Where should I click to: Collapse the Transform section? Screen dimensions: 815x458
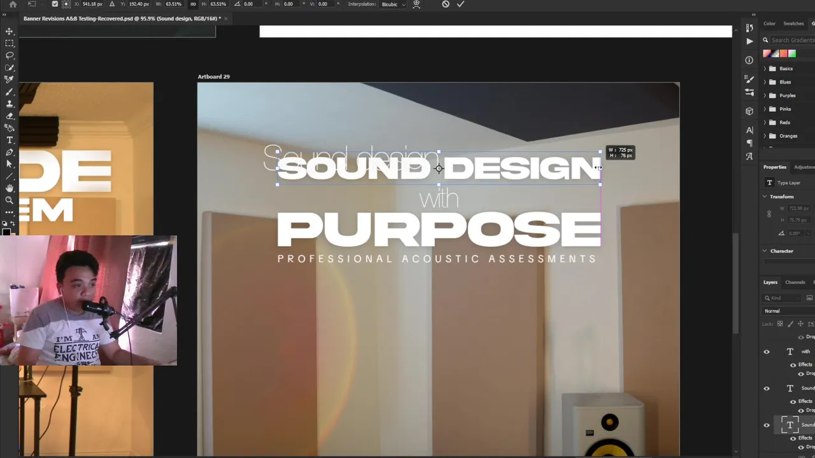pos(765,197)
